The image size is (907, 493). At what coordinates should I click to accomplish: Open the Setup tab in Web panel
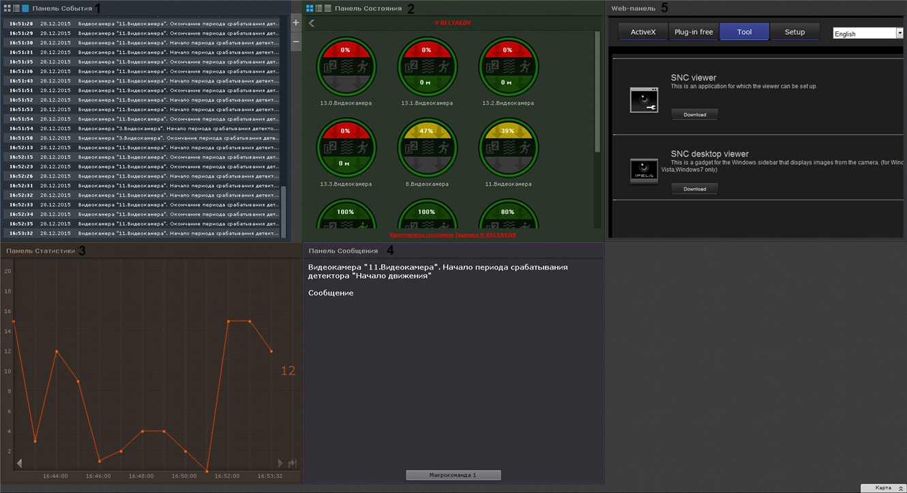[794, 32]
